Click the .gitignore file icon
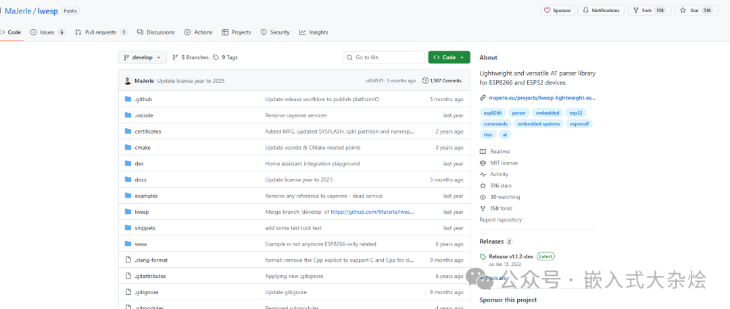 pyautogui.click(x=128, y=292)
